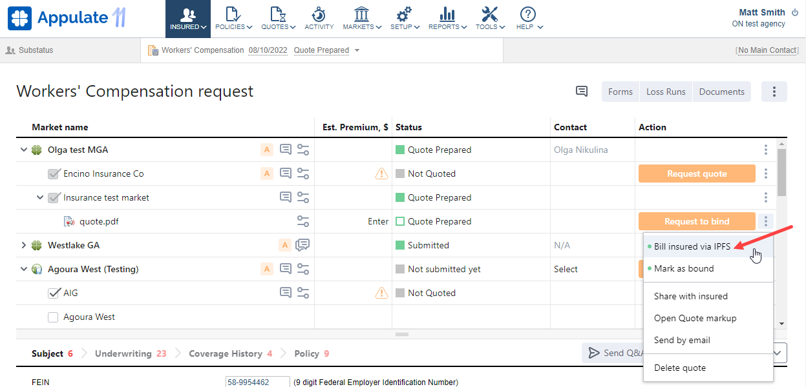Open the request three-dot menu next to Documents

tap(774, 92)
